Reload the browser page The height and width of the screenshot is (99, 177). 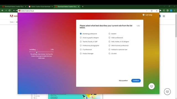click(x=9, y=10)
